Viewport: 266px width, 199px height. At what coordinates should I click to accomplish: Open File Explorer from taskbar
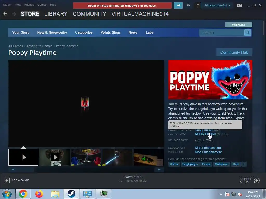pyautogui.click(x=55, y=194)
